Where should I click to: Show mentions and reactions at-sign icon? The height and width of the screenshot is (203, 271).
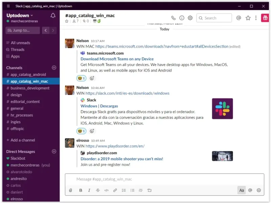click(x=239, y=18)
